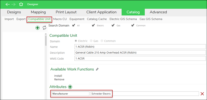The height and width of the screenshot is (100, 207).
Task: Open the Gas GIS Schema item
Action: [x=151, y=19]
